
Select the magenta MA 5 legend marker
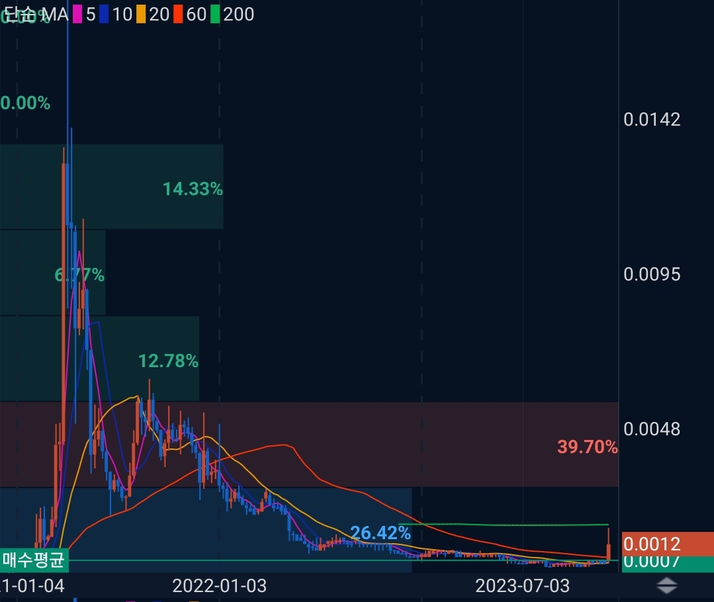click(77, 15)
